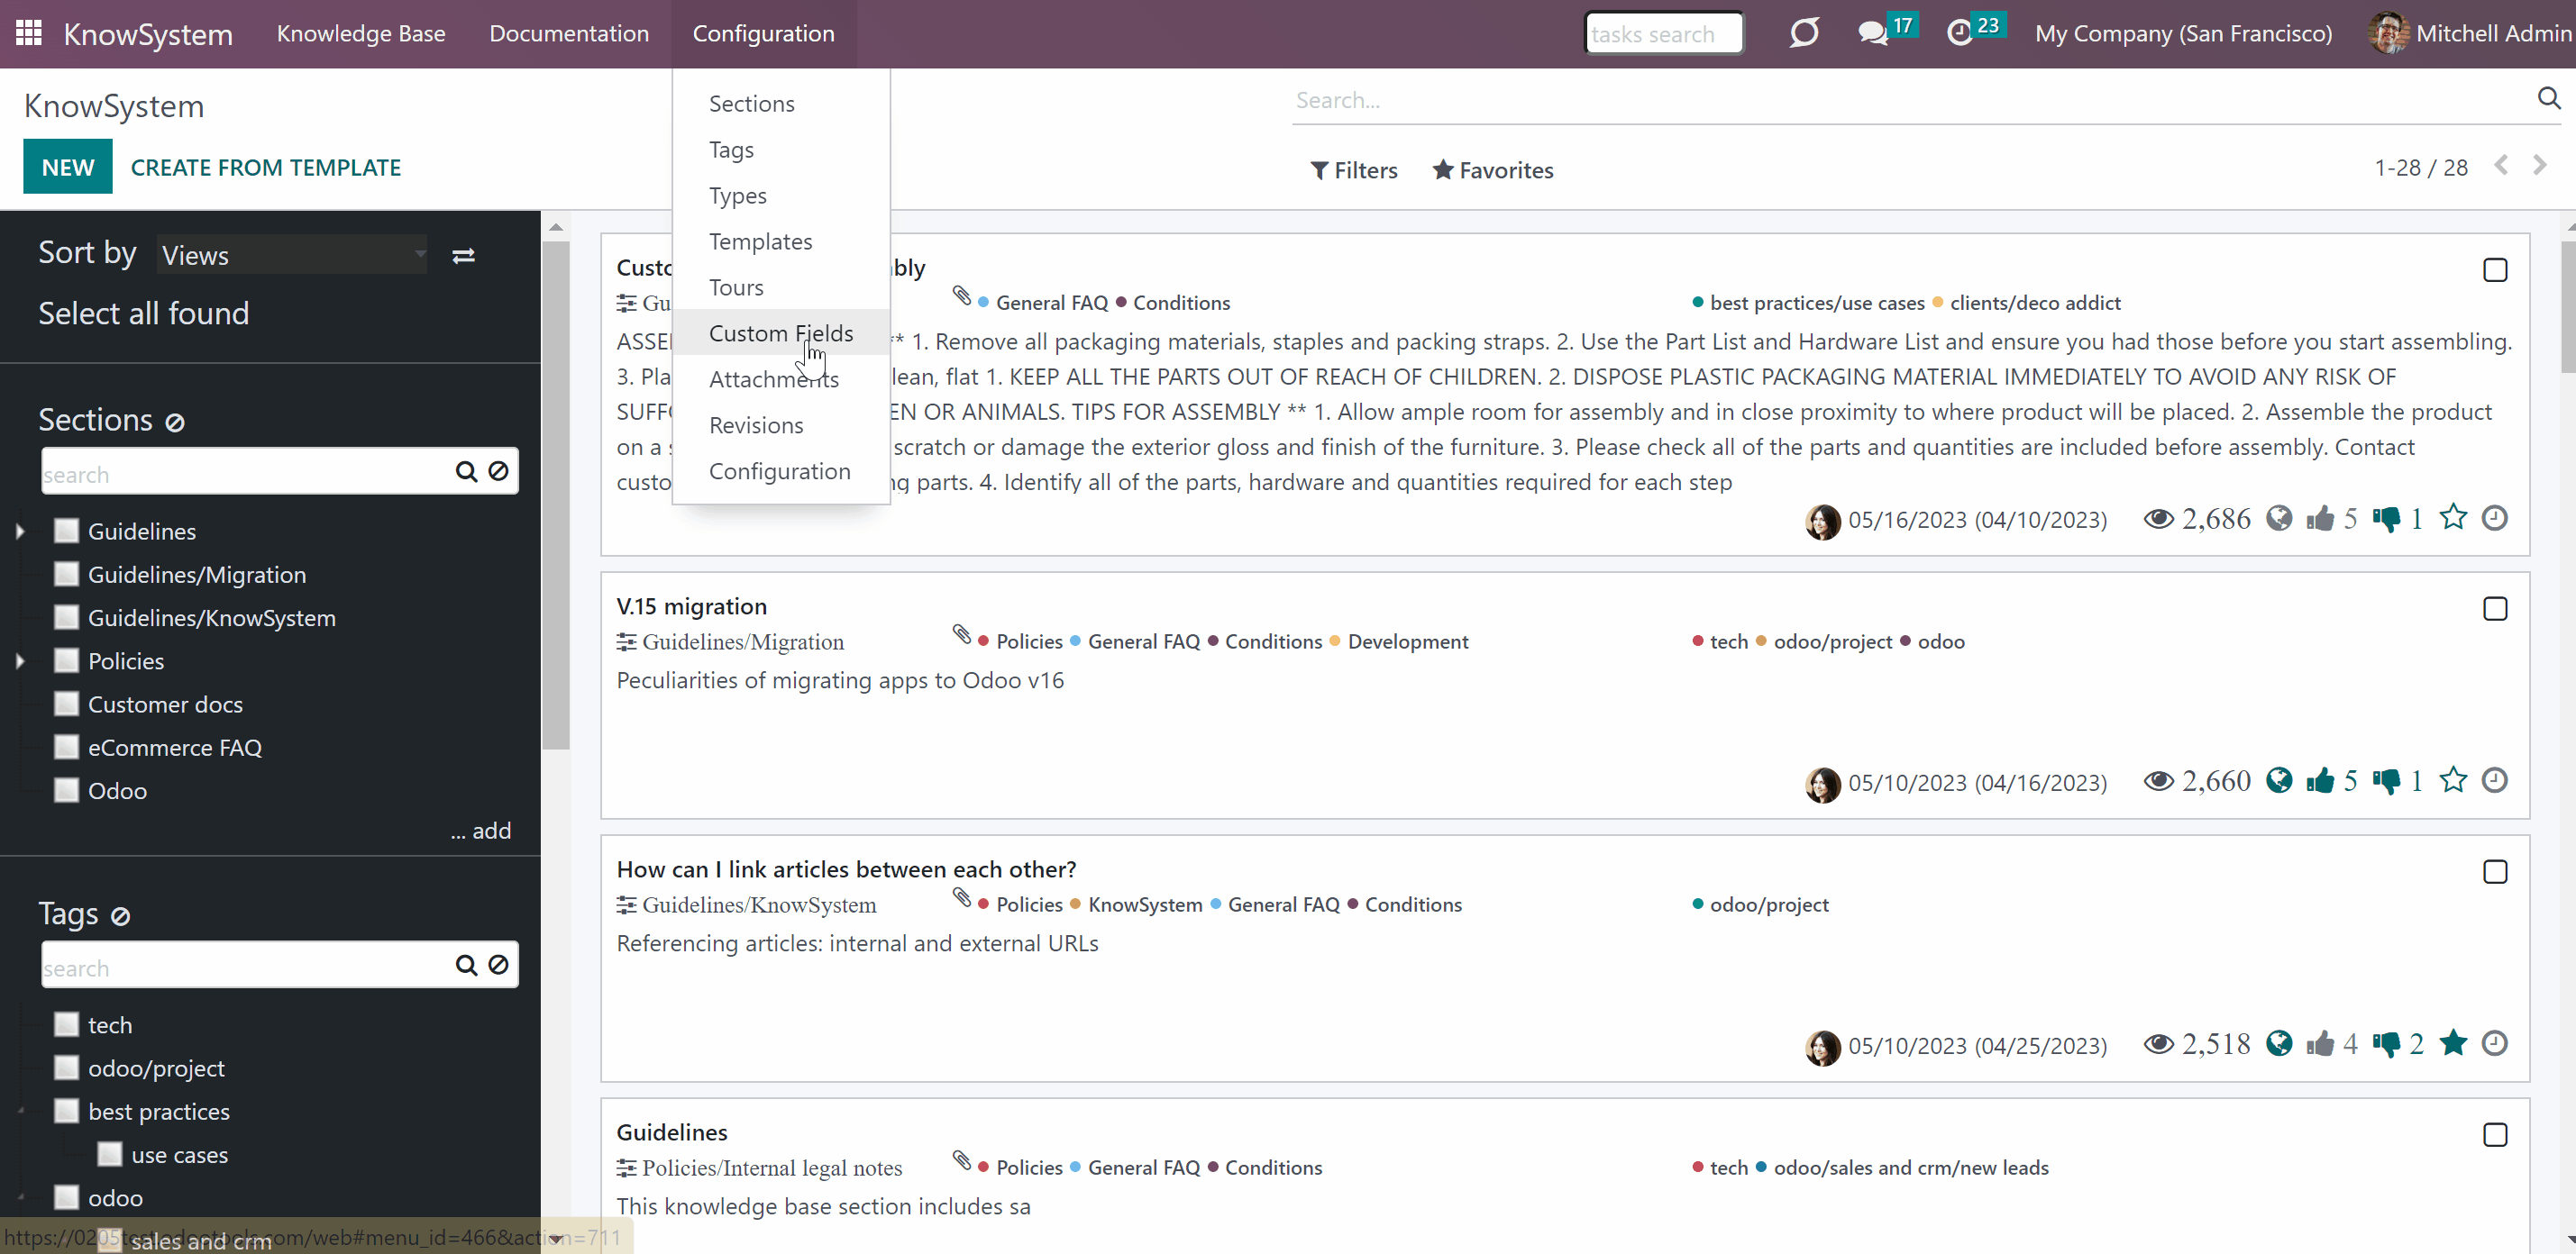
Task: Clear the Sections search field icon
Action: [498, 470]
